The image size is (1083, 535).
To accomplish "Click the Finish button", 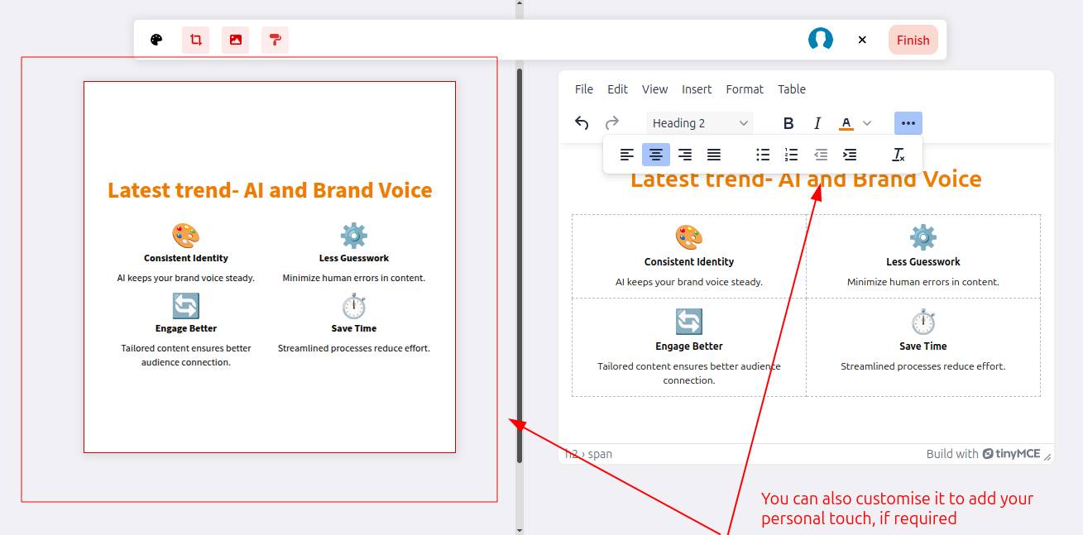I will pyautogui.click(x=913, y=40).
